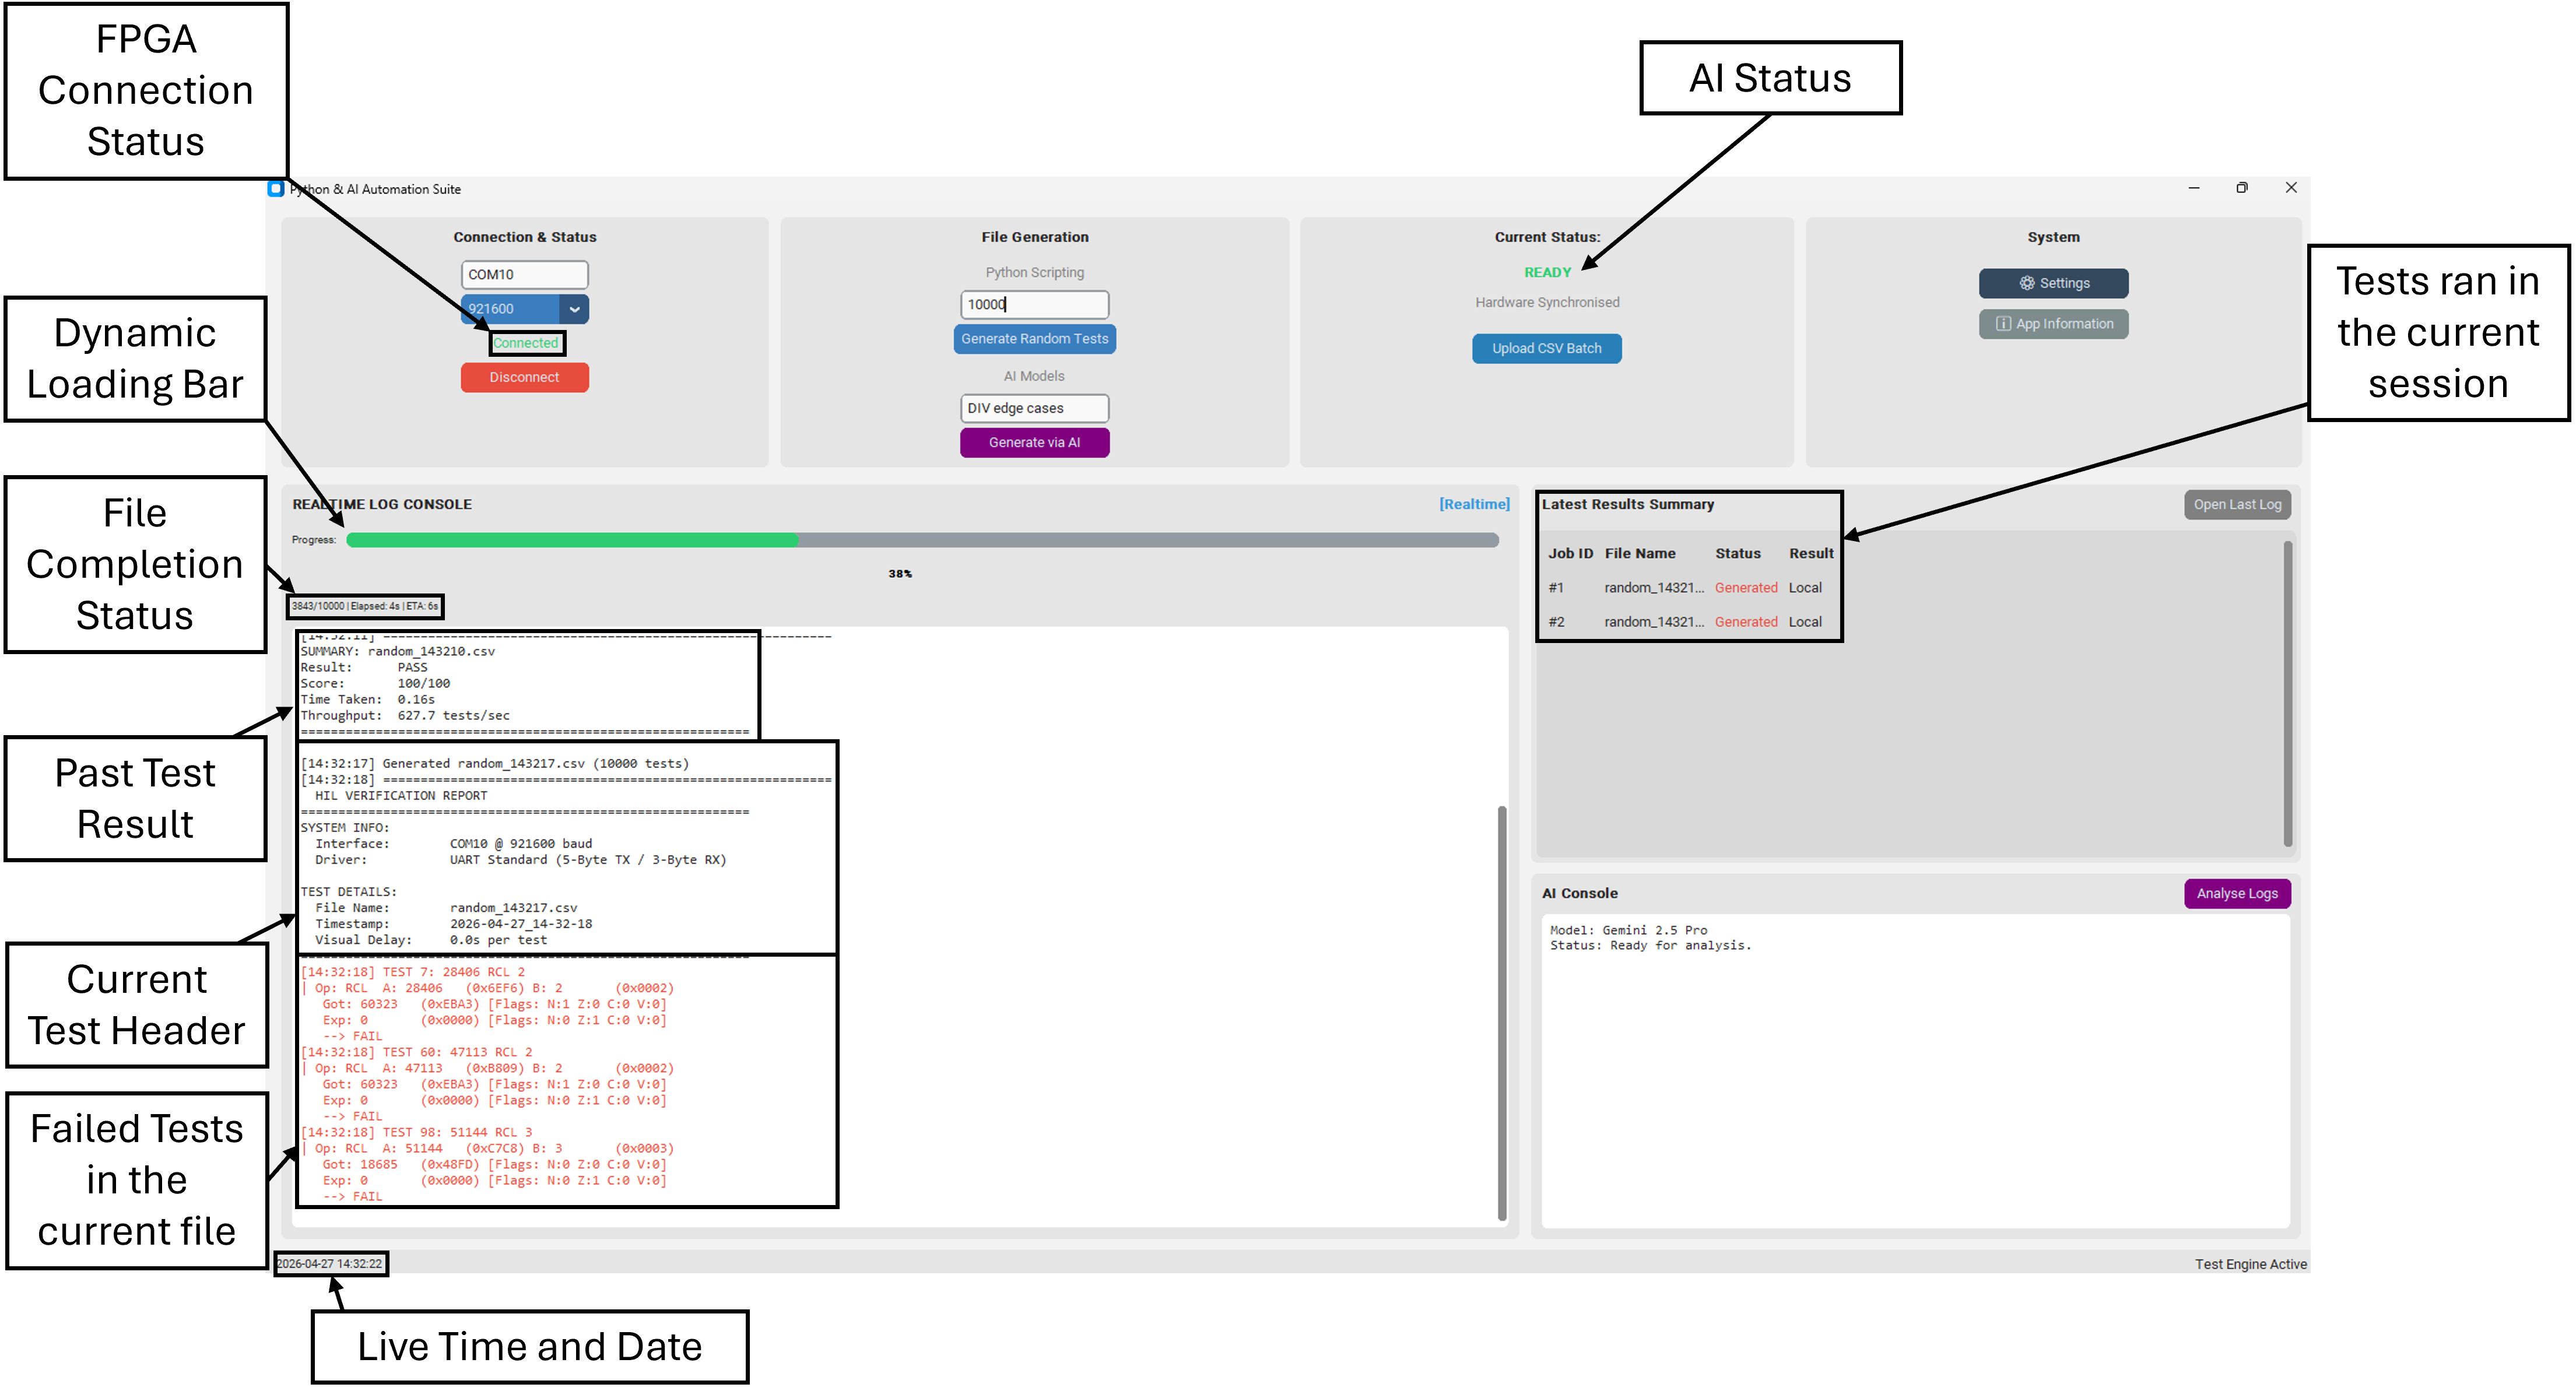Click the COM10 port input field
The height and width of the screenshot is (1398, 2576).
(x=525, y=274)
